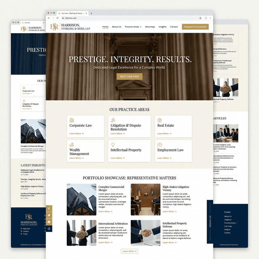Viewport: 259px width, 259px height.
Task: Click the Twitter icon in social sidebar
Action: [49, 216]
